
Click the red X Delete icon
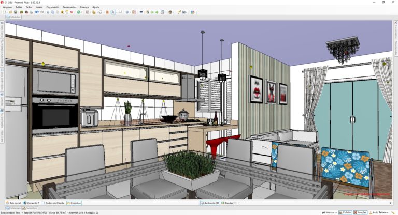point(72,12)
